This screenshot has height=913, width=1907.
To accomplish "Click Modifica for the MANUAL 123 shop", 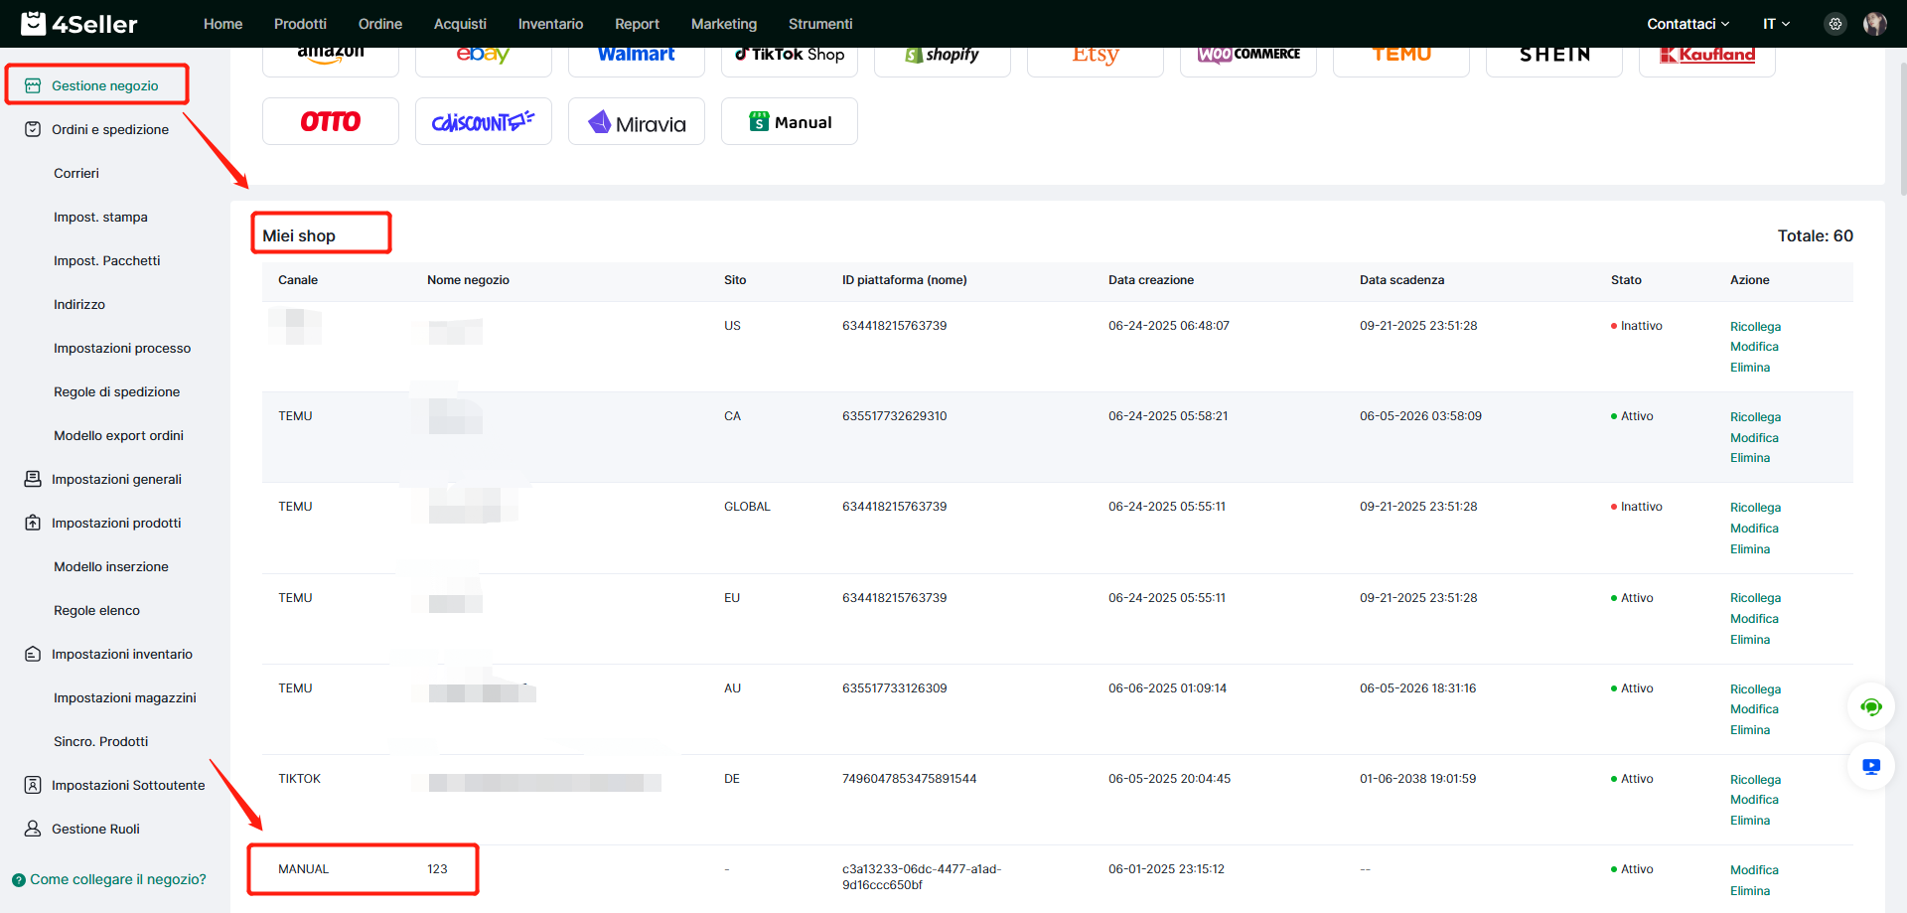I will click(x=1754, y=870).
